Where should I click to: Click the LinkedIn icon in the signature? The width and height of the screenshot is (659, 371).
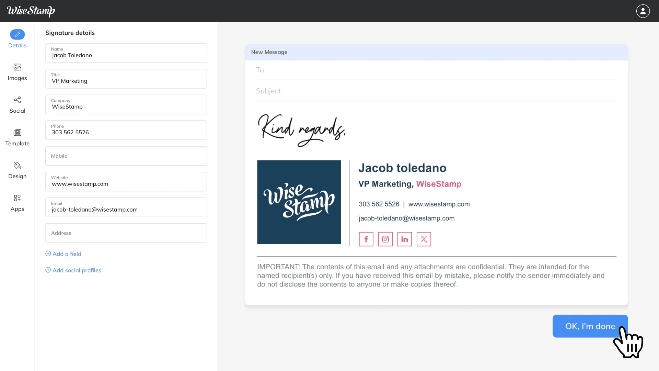coord(404,239)
